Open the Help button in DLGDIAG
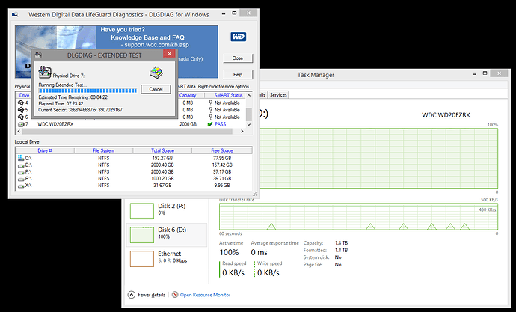 (x=238, y=75)
